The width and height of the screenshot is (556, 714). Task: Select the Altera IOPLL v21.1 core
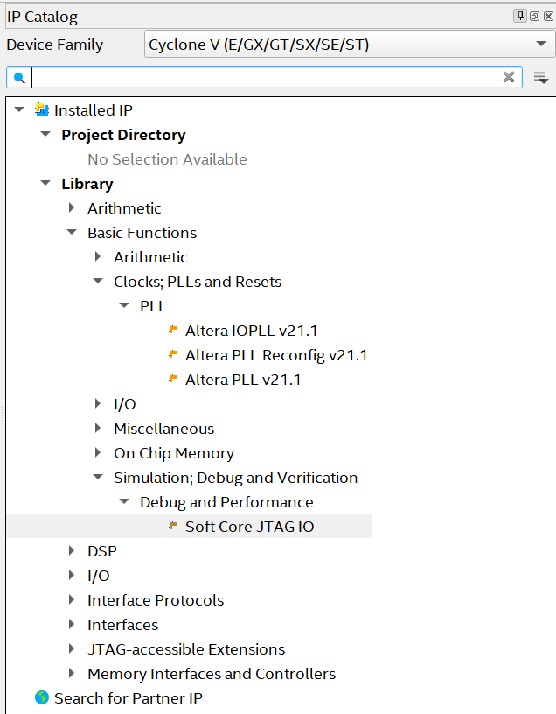pyautogui.click(x=251, y=331)
